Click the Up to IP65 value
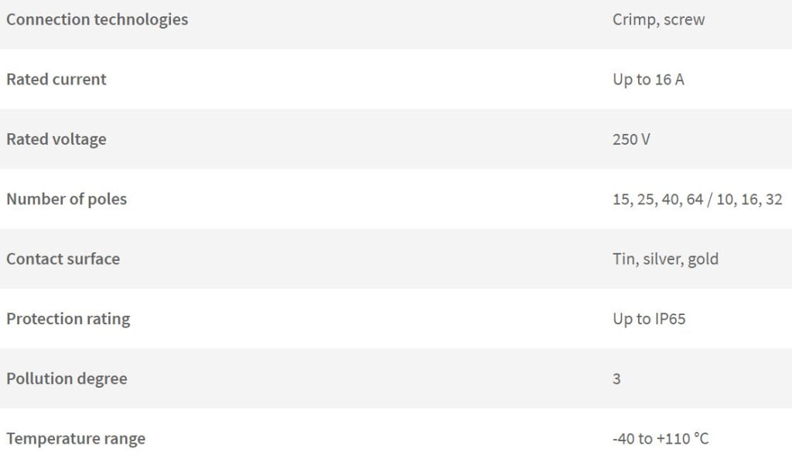The image size is (792, 459). pyautogui.click(x=649, y=319)
